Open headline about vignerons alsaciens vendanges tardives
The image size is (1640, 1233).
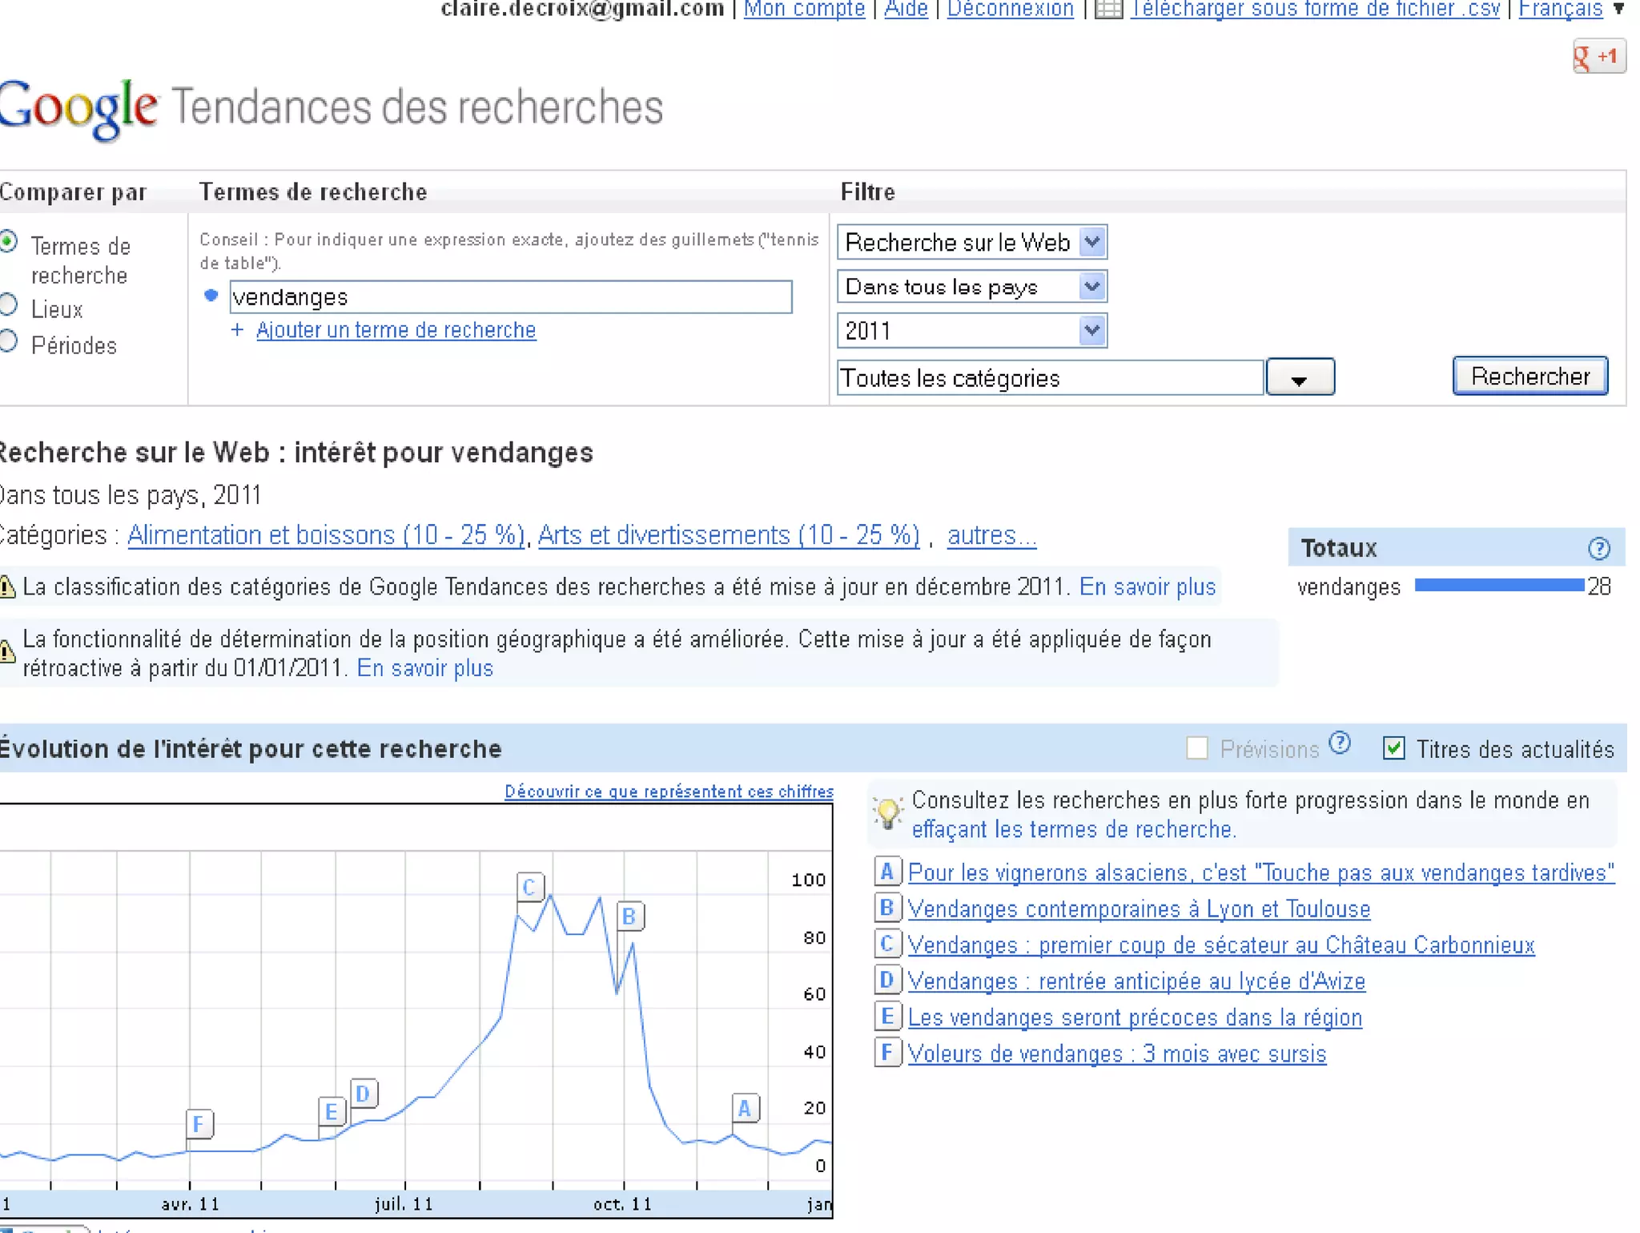pyautogui.click(x=1261, y=872)
